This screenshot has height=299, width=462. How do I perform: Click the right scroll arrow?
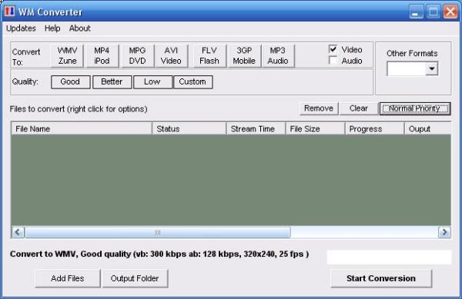click(x=444, y=232)
